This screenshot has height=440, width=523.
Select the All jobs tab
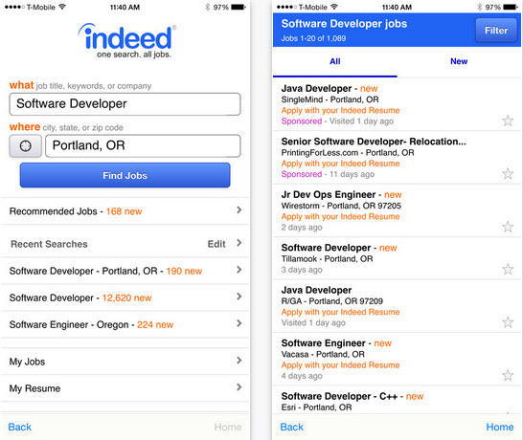pos(335,61)
